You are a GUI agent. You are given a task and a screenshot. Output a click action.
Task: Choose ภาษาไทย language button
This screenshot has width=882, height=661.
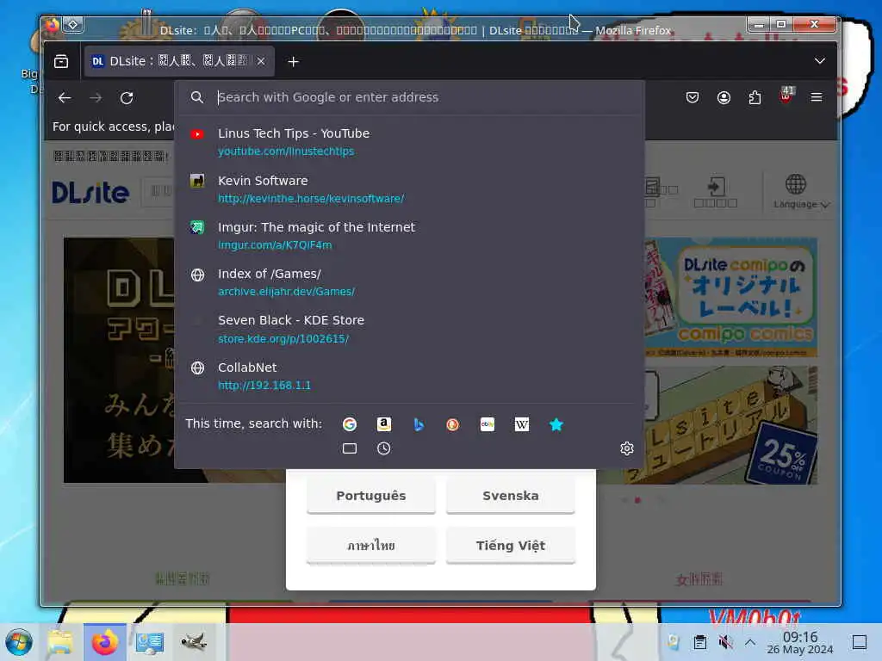coord(371,545)
